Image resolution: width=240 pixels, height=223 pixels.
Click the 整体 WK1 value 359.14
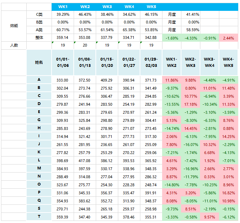63,37
